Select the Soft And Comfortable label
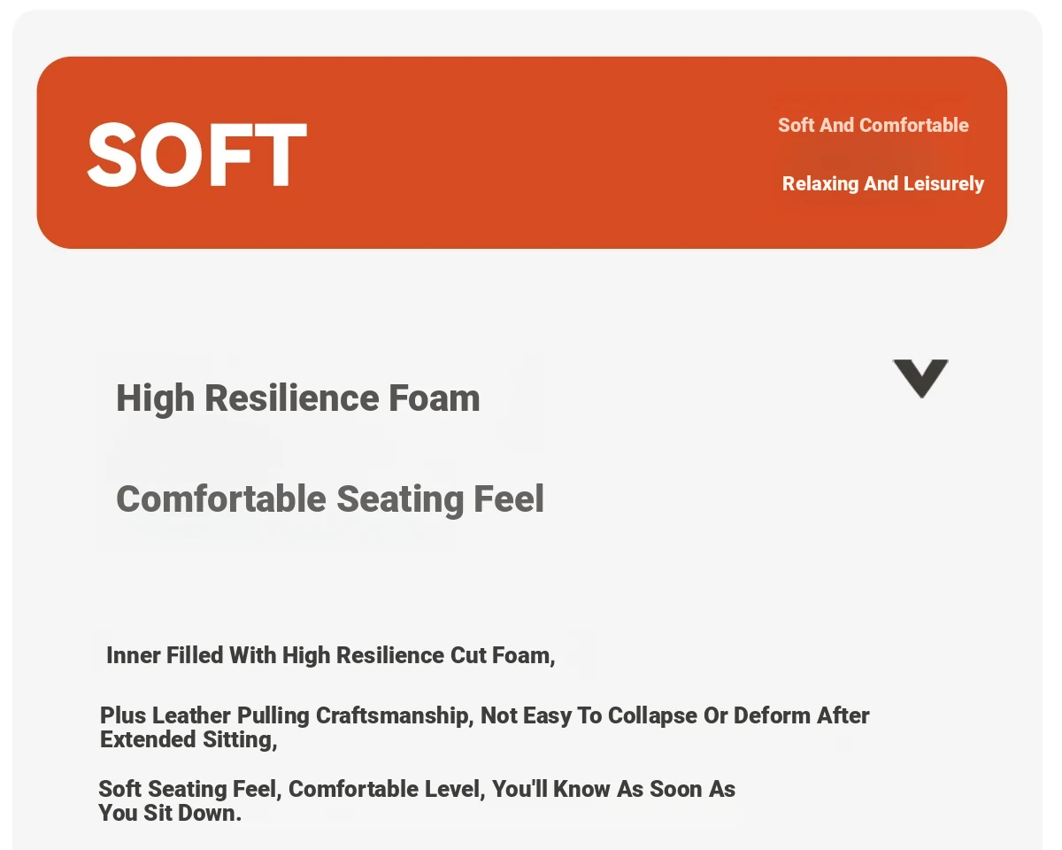The width and height of the screenshot is (1062, 850). [x=873, y=125]
